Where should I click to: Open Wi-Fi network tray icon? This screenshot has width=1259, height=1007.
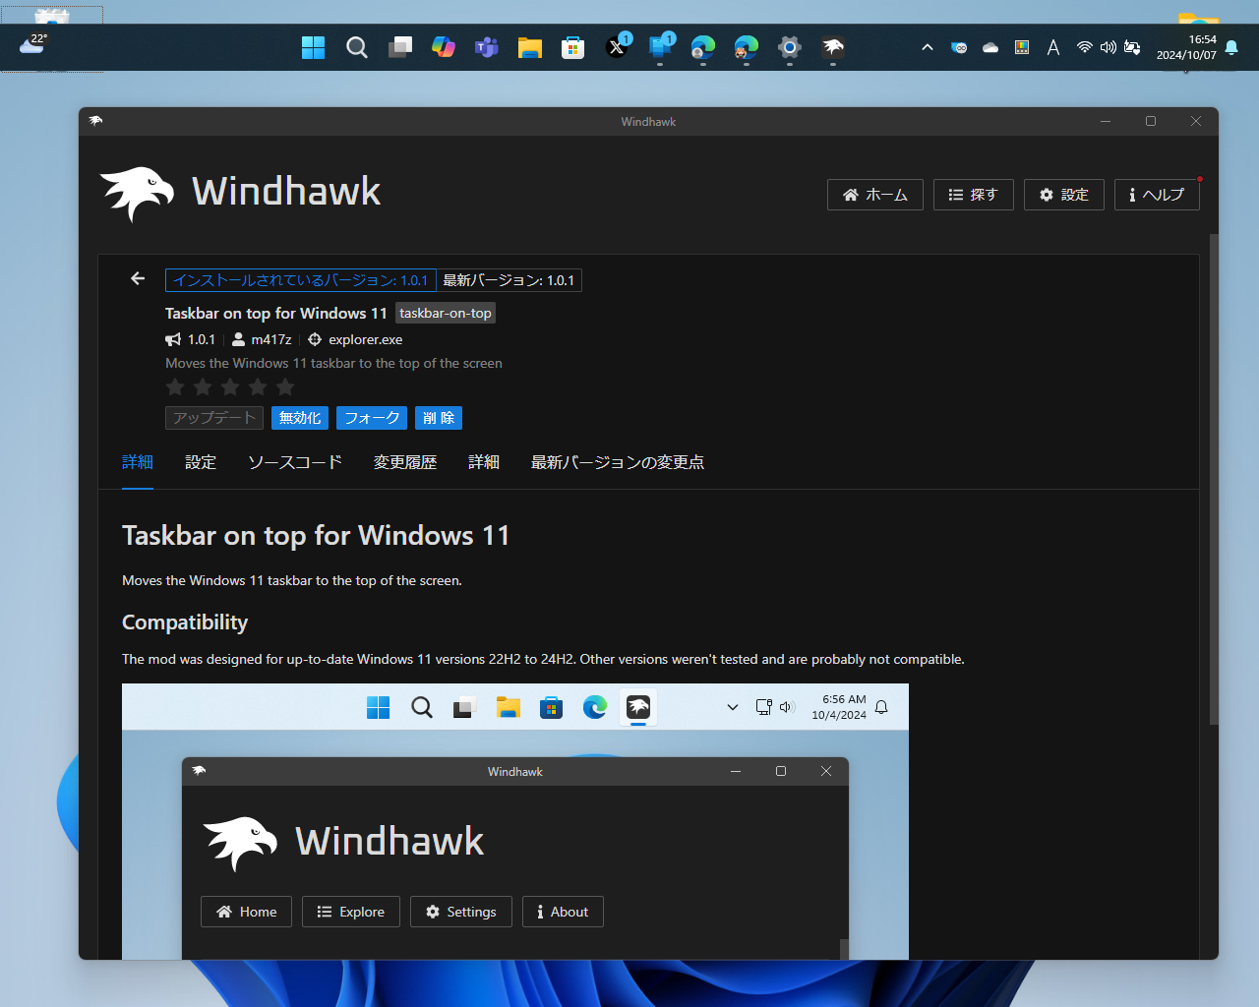pyautogui.click(x=1084, y=47)
